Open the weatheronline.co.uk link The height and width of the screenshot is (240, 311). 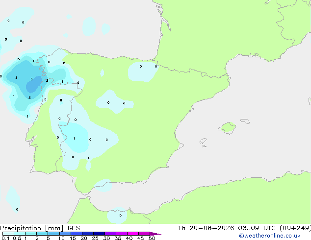pos(269,236)
